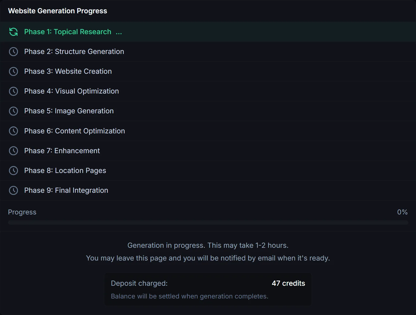
Task: Click the 0% progress value
Action: pos(402,212)
